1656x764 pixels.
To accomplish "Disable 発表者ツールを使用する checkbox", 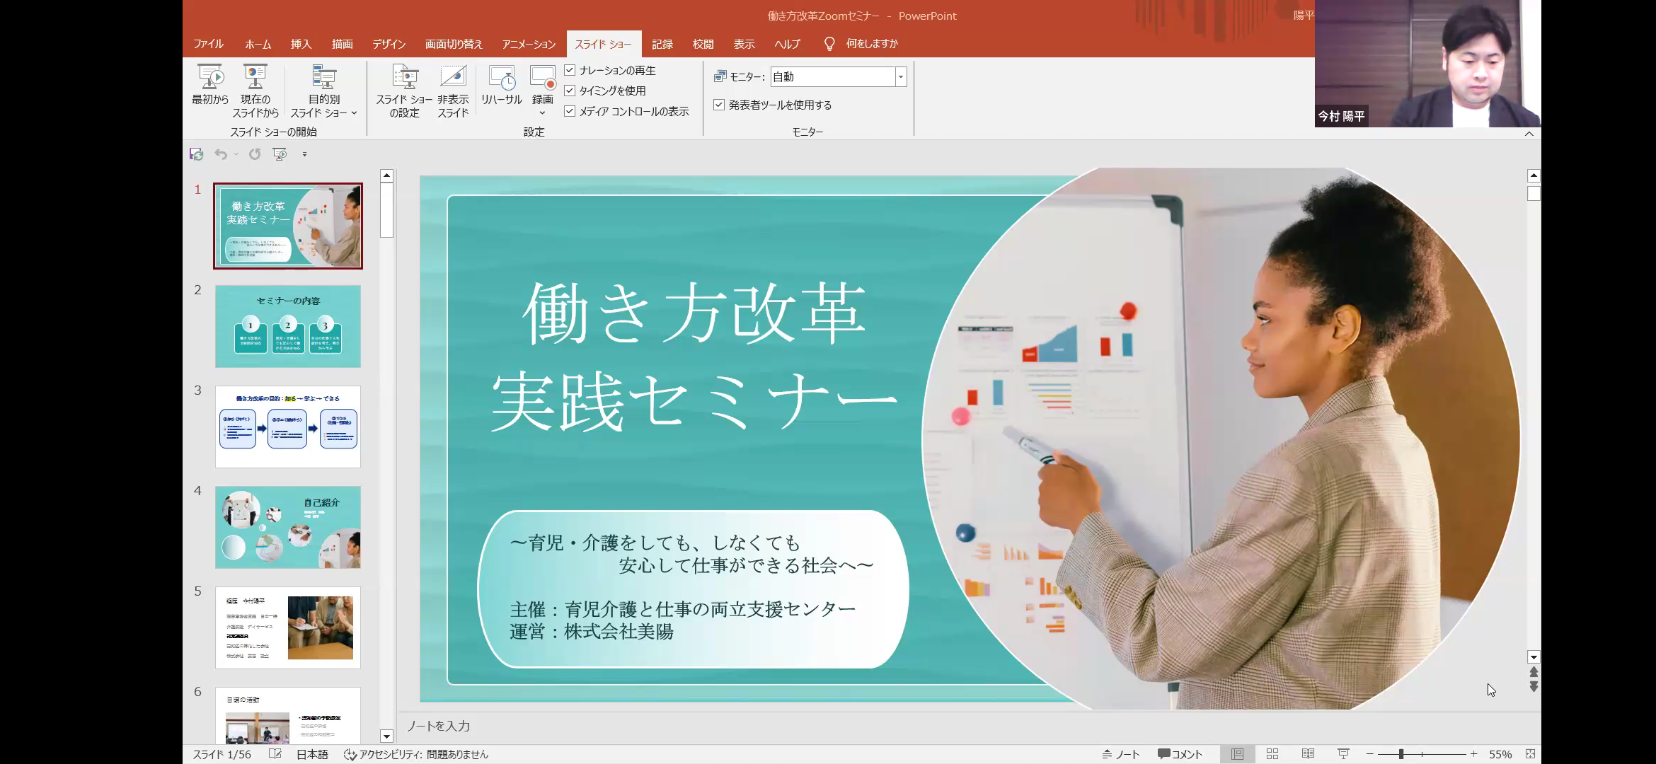I will pos(719,105).
